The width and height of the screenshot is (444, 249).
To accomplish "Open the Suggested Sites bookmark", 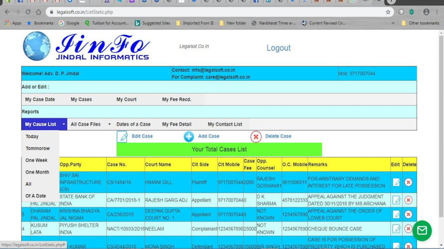I will click(x=153, y=23).
